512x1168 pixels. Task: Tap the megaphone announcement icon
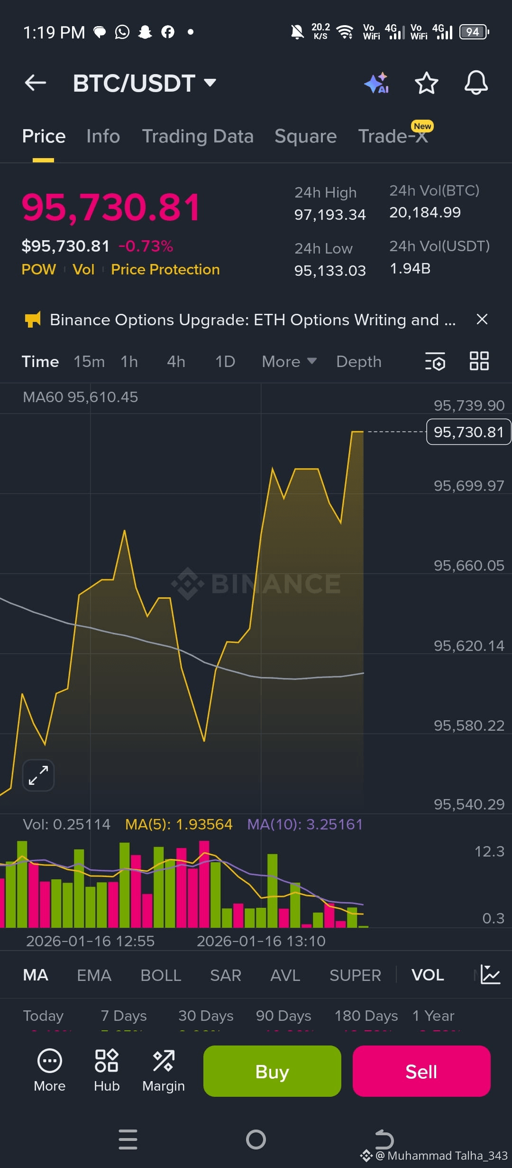click(x=33, y=320)
